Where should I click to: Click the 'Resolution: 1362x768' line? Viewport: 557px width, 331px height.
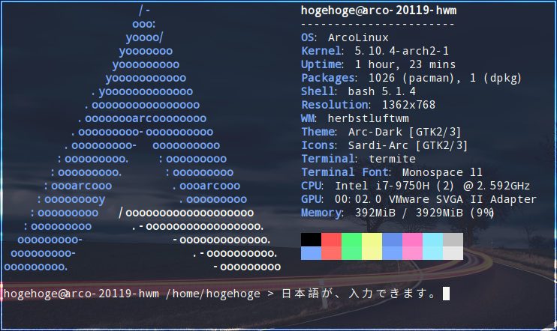(x=368, y=105)
